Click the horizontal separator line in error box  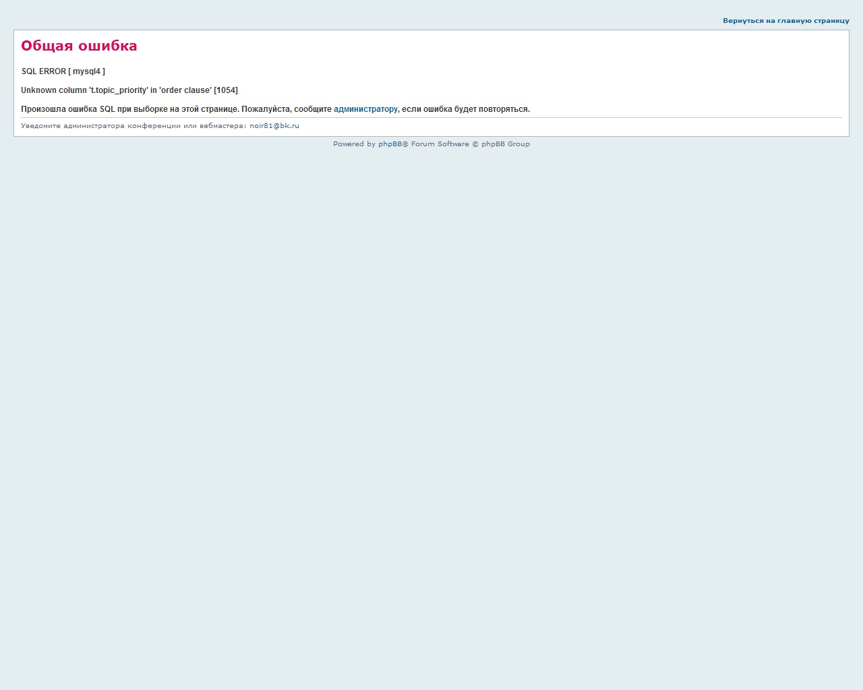(431, 117)
